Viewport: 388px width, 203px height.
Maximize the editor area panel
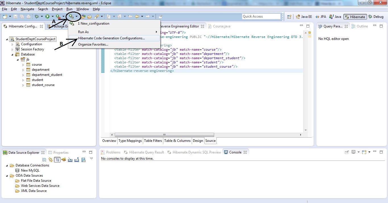coord(308,26)
